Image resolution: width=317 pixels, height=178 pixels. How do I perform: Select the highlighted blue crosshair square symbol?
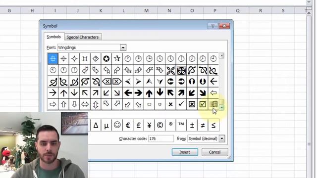[x=53, y=59]
